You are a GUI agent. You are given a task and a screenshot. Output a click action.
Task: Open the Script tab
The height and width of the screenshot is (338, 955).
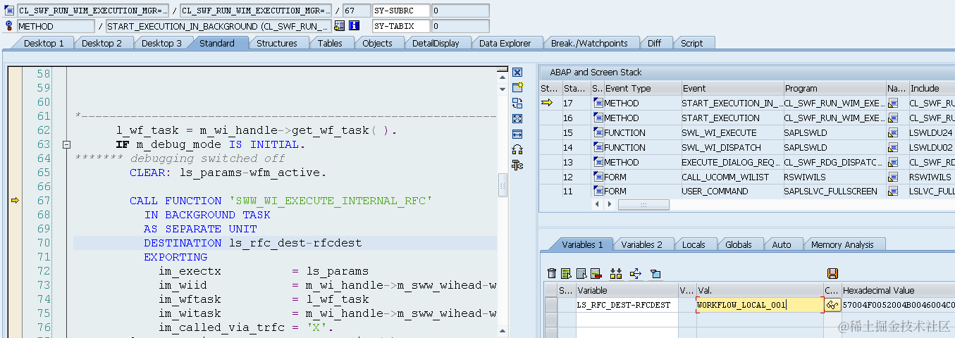coord(691,43)
